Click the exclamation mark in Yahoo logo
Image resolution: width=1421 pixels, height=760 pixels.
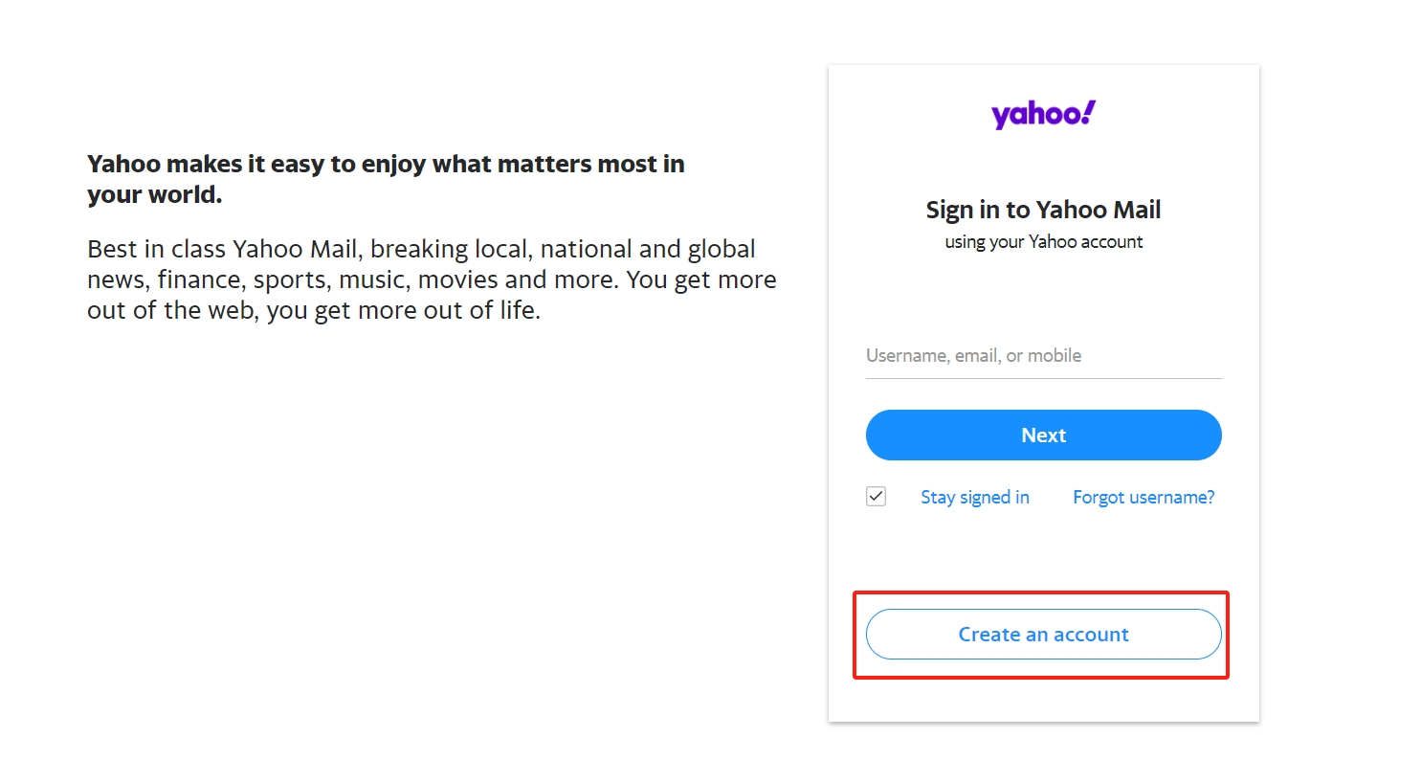tap(1089, 111)
